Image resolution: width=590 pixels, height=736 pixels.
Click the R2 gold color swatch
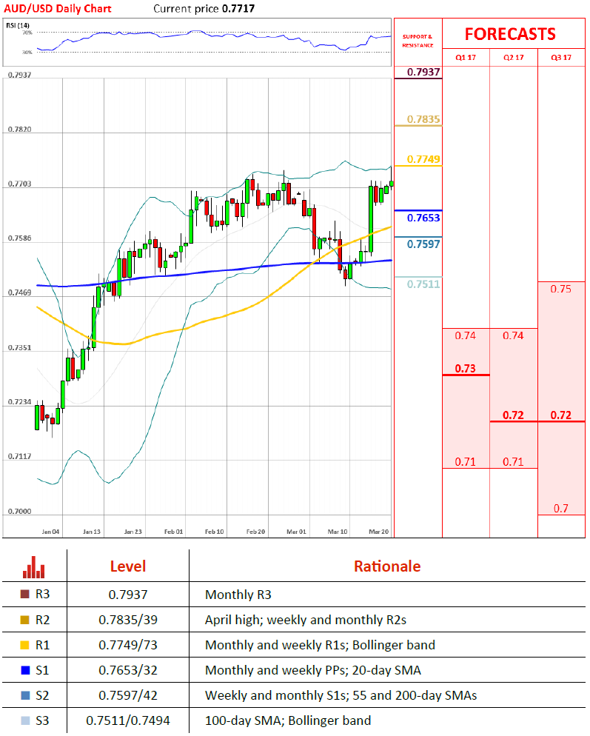point(25,620)
